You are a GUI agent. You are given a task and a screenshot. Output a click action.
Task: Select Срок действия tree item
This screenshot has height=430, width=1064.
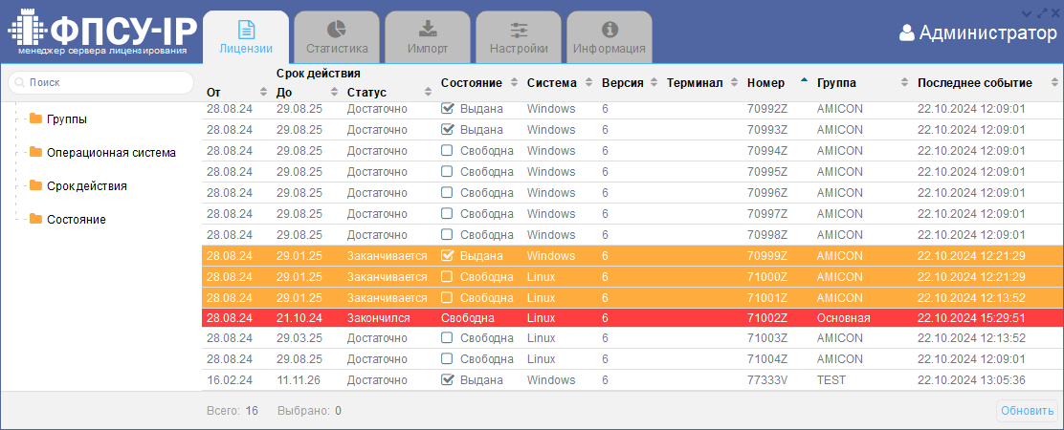(x=86, y=186)
